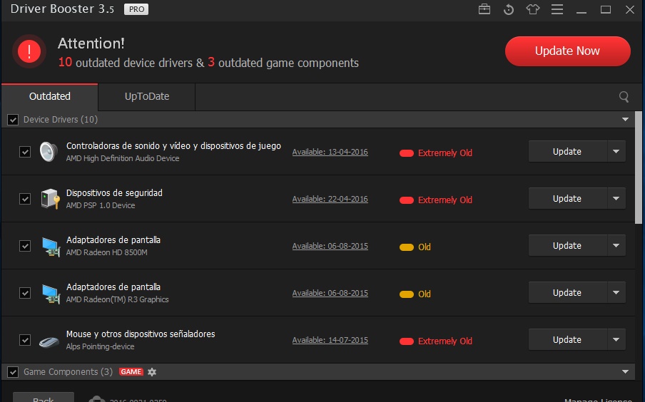Viewport: 645px width, 402px height.
Task: Click the red GAME badge
Action: 131,371
